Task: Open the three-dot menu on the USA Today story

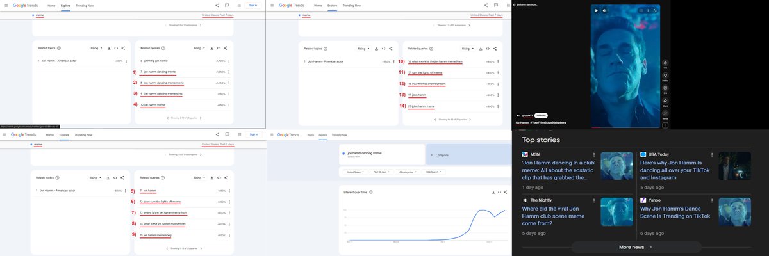Action: (x=712, y=154)
